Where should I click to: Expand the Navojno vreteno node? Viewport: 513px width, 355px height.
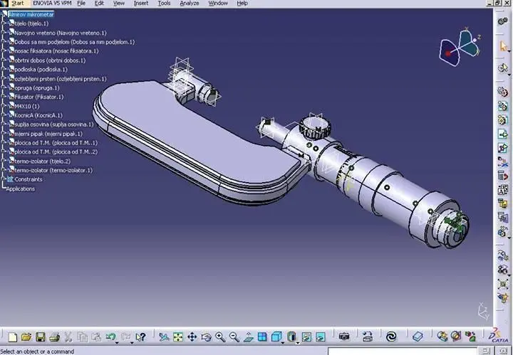point(4,33)
